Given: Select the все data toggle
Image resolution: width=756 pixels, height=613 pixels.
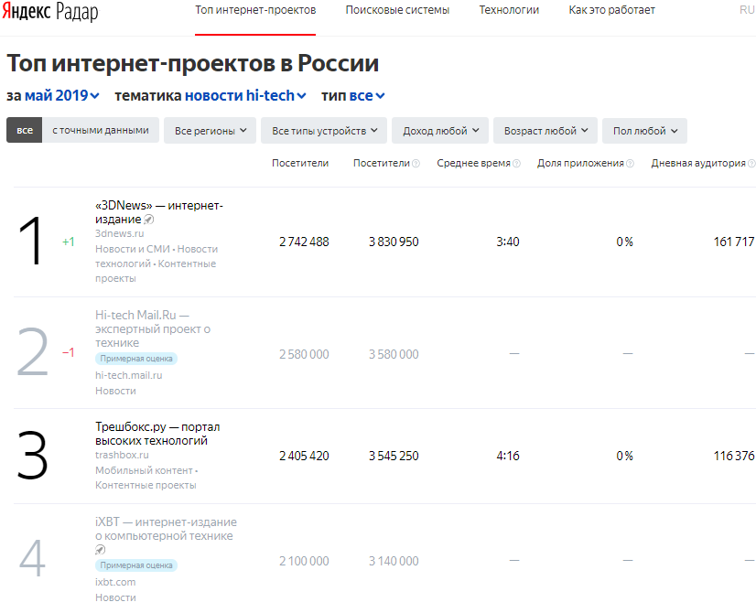Looking at the screenshot, I should click(25, 130).
